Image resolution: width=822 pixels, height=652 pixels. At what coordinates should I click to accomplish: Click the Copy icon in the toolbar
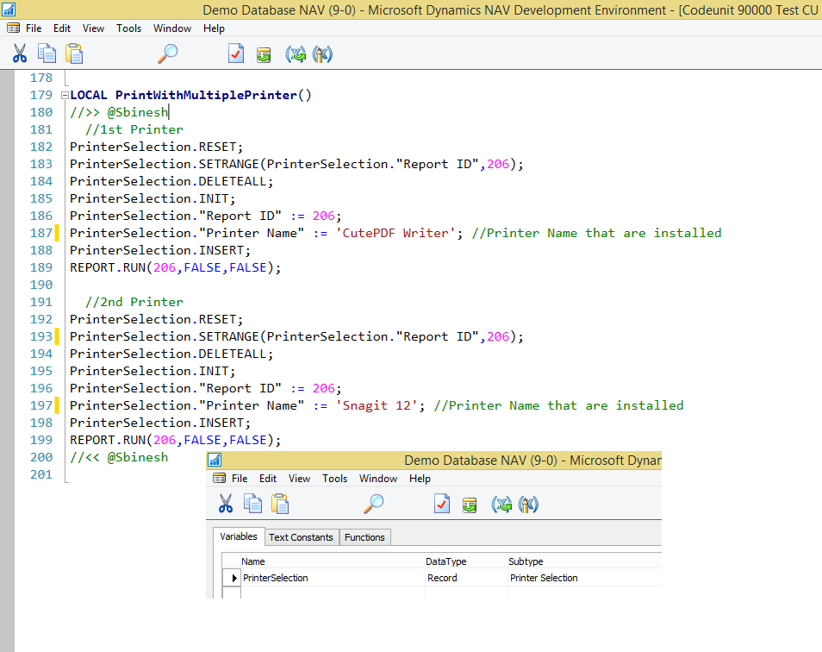(x=47, y=53)
